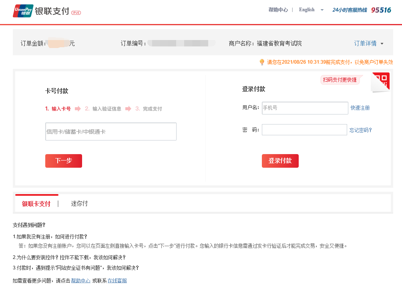Open the 快速注册 link
This screenshot has height=301, width=402.
point(360,108)
